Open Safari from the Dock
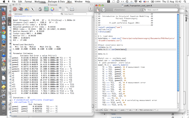 (4, 28)
